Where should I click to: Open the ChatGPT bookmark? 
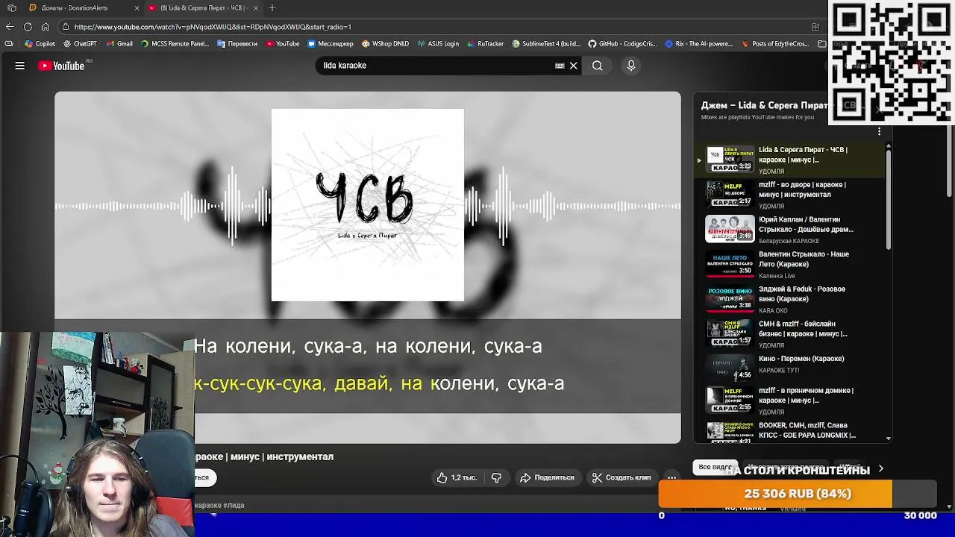coord(80,44)
